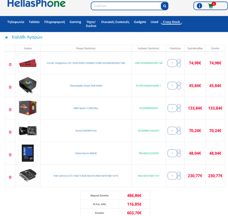Open the Gaming menu
The height and width of the screenshot is (216, 228).
click(x=75, y=22)
